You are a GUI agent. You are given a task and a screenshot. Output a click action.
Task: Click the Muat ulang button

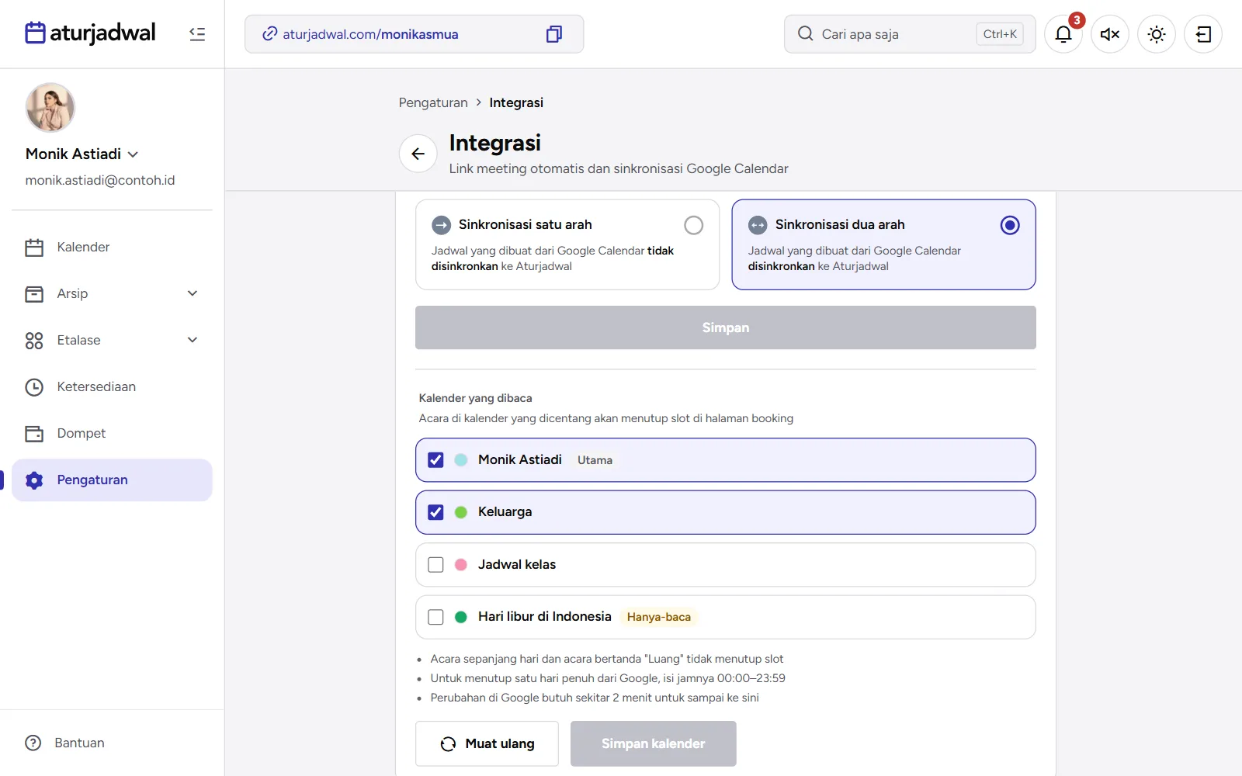pos(487,743)
